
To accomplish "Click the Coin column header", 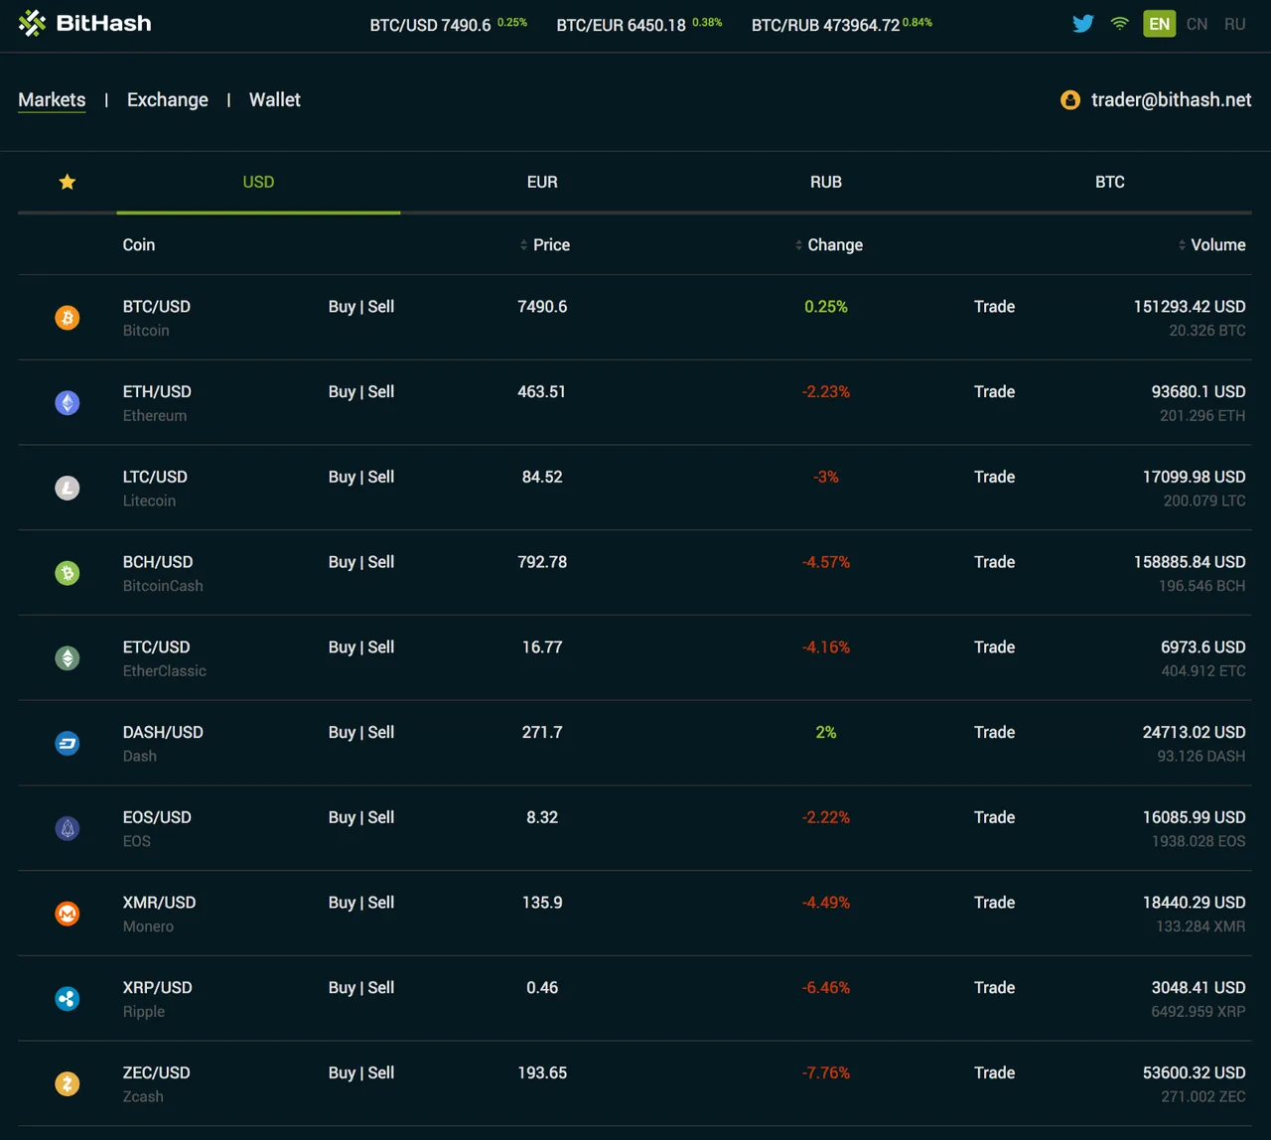I will click(139, 245).
